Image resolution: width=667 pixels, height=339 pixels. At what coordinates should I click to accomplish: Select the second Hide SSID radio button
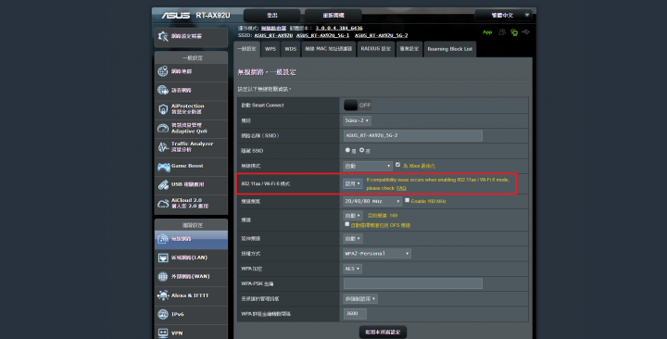tap(361, 150)
